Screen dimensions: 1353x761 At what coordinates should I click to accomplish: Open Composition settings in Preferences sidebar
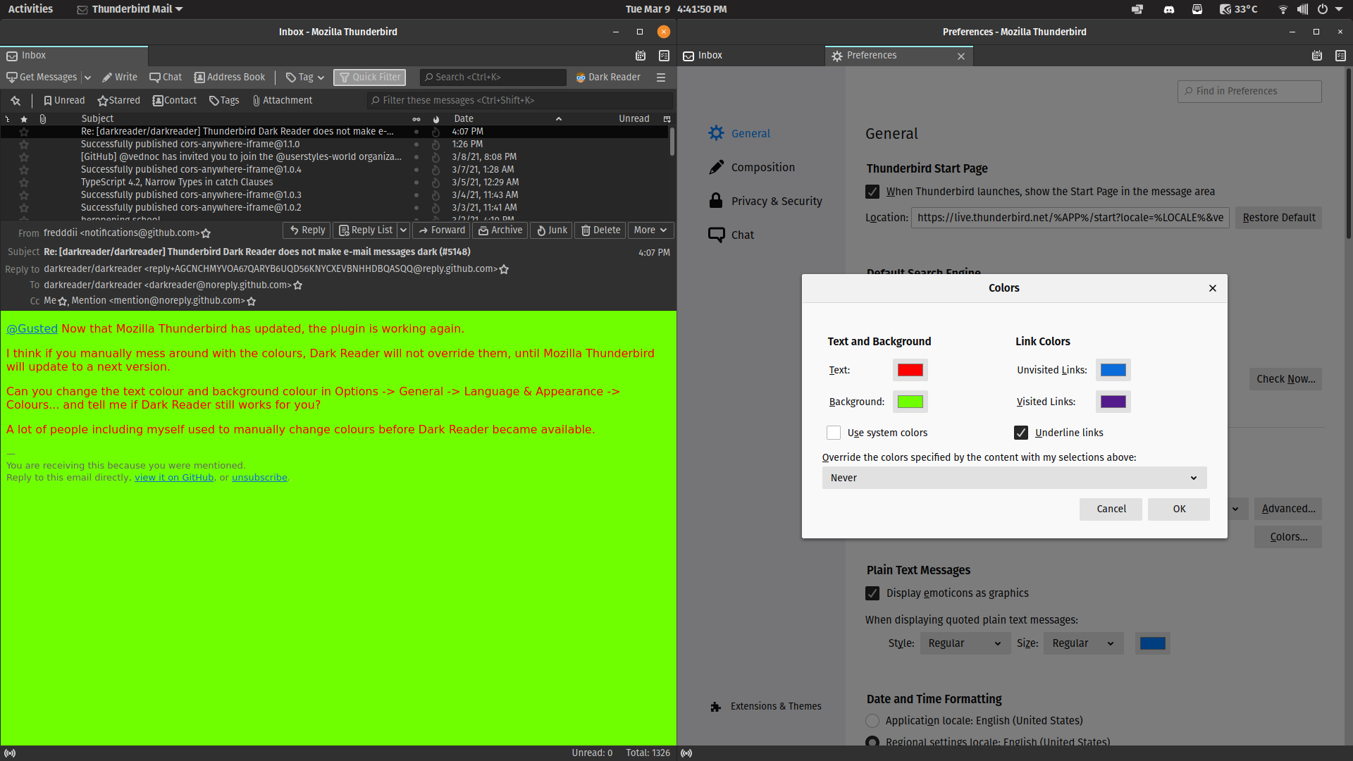pyautogui.click(x=763, y=167)
